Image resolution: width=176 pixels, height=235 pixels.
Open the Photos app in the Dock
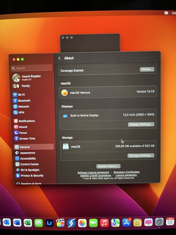82,223
